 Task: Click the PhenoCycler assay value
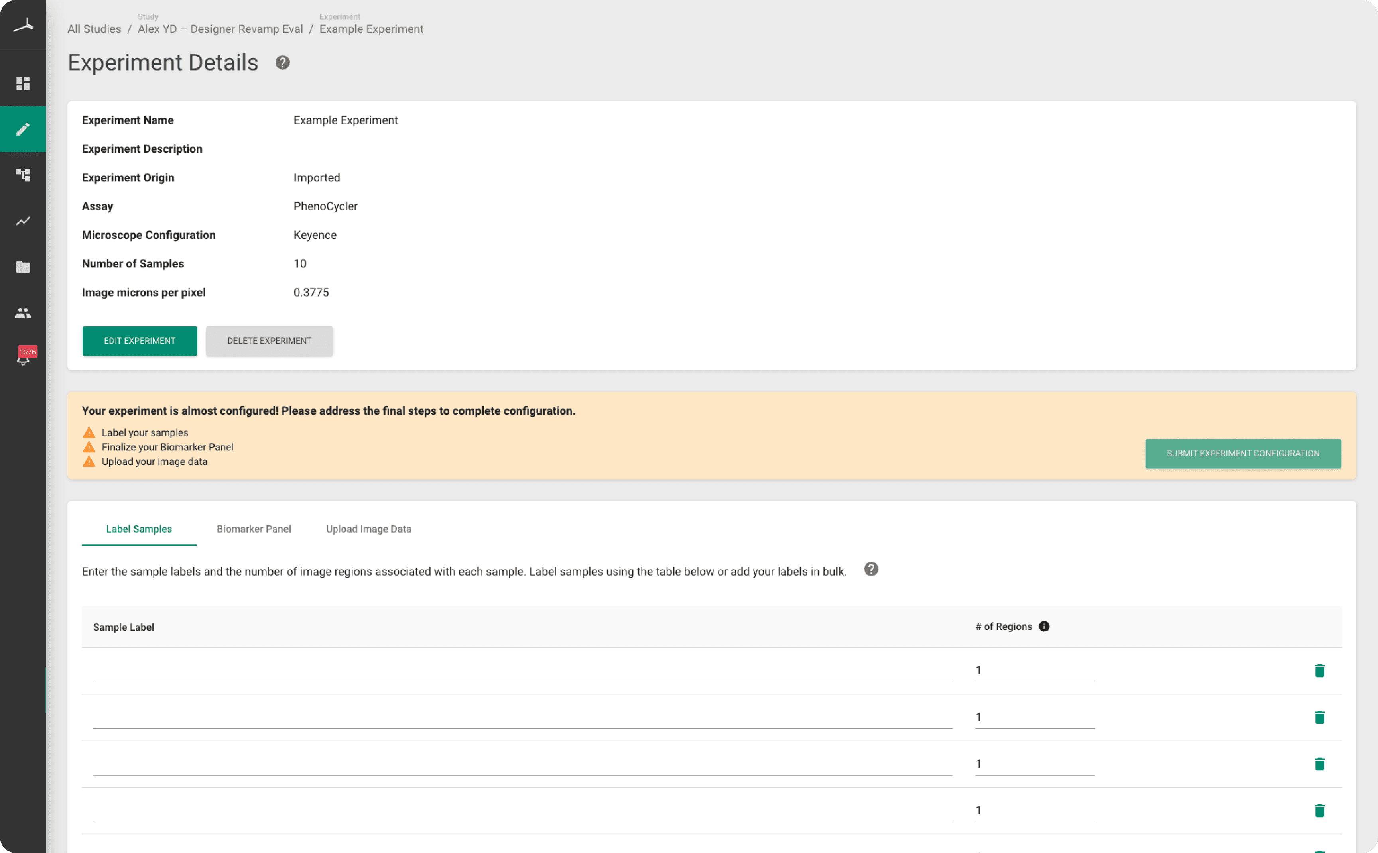pyautogui.click(x=326, y=206)
